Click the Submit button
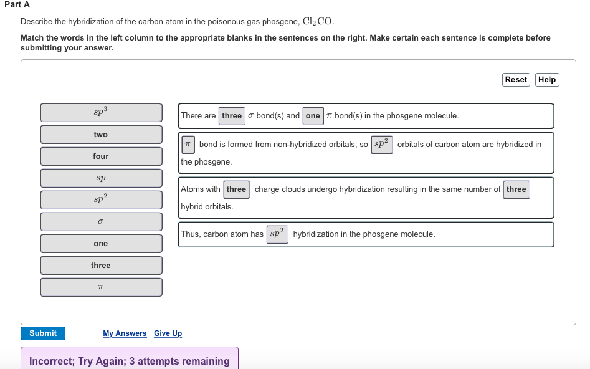Viewport: 590px width, 369px height. pos(43,333)
